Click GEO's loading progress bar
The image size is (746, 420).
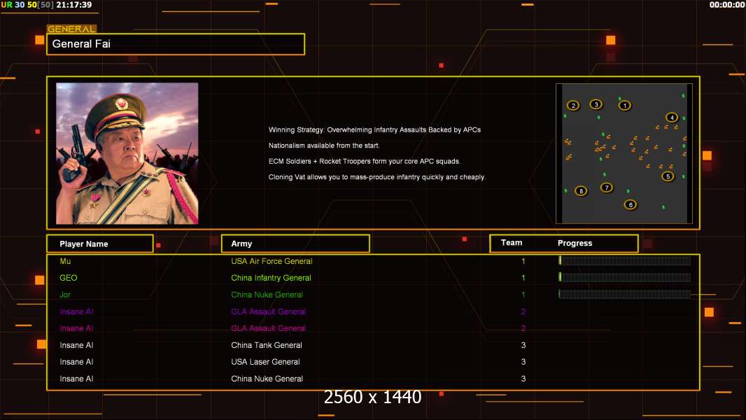coord(625,277)
